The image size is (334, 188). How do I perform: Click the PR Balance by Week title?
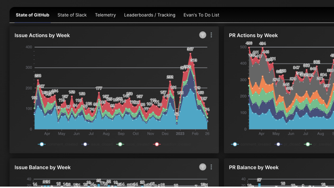254,167
